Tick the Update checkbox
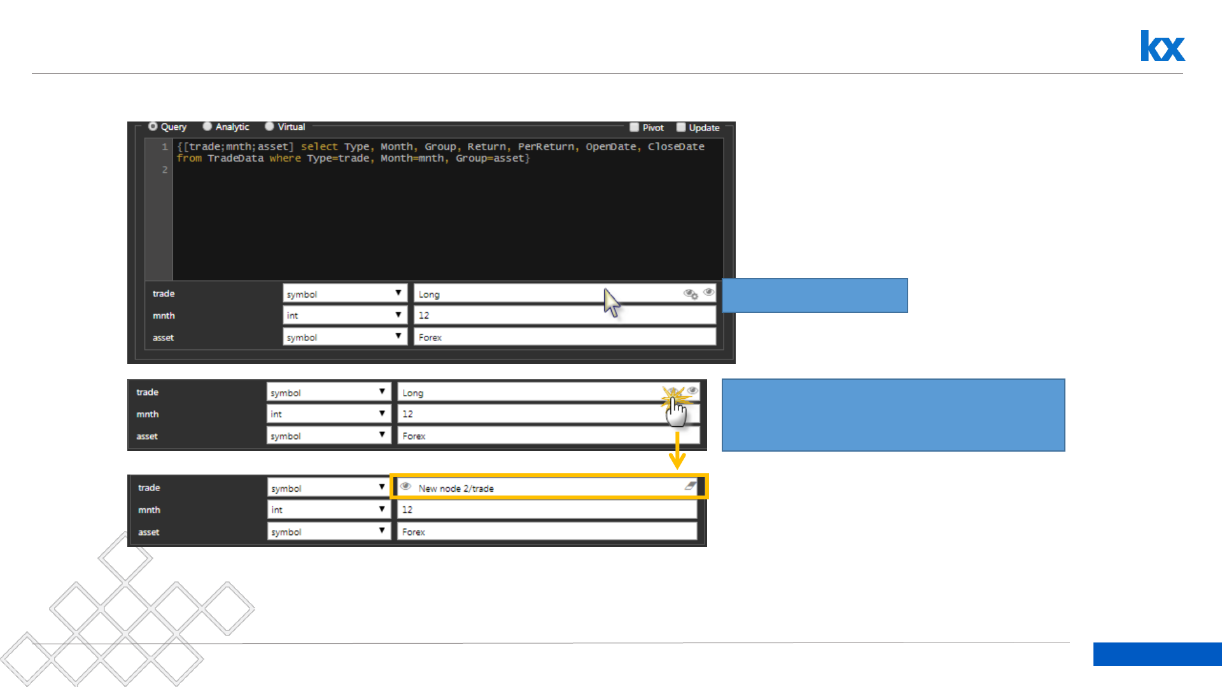Image resolution: width=1222 pixels, height=687 pixels. 680,127
